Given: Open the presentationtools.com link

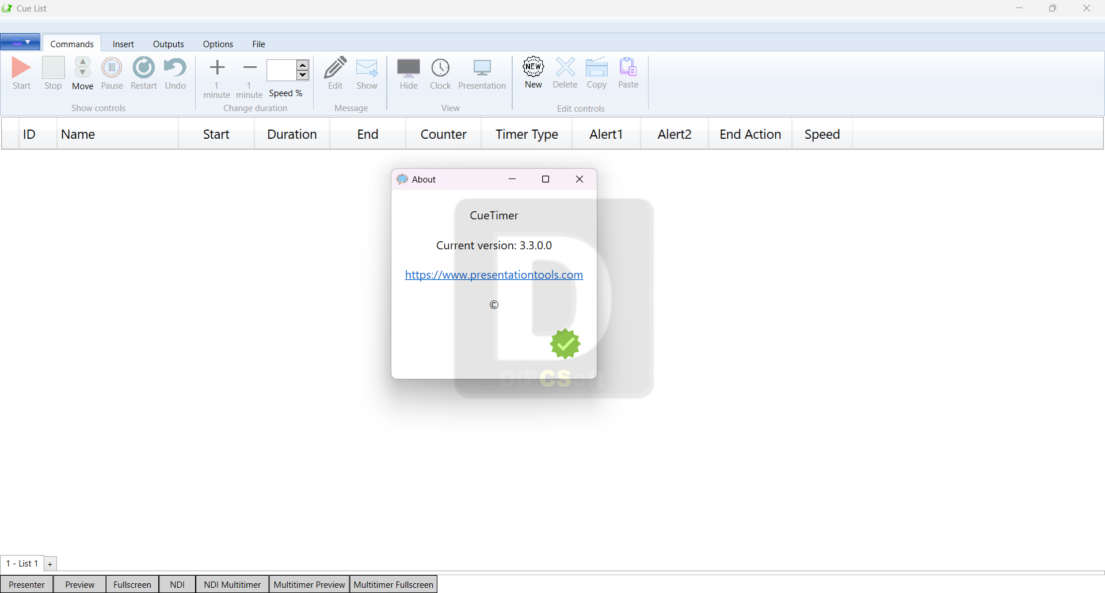Looking at the screenshot, I should 494,275.
